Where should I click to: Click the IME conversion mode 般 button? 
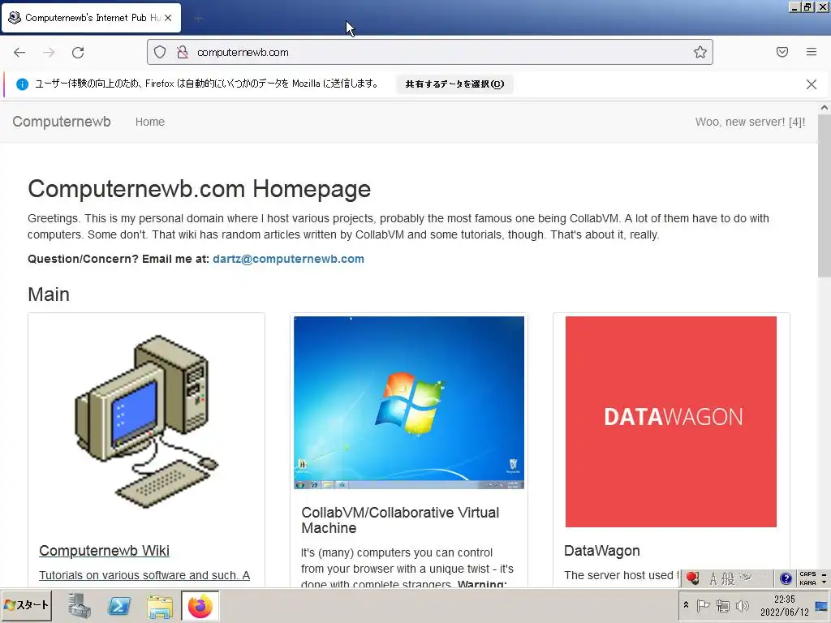728,578
